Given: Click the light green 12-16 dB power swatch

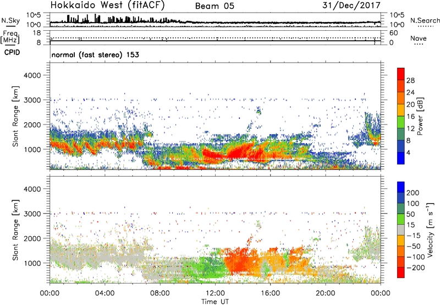Looking at the screenshot, I should point(401,122).
